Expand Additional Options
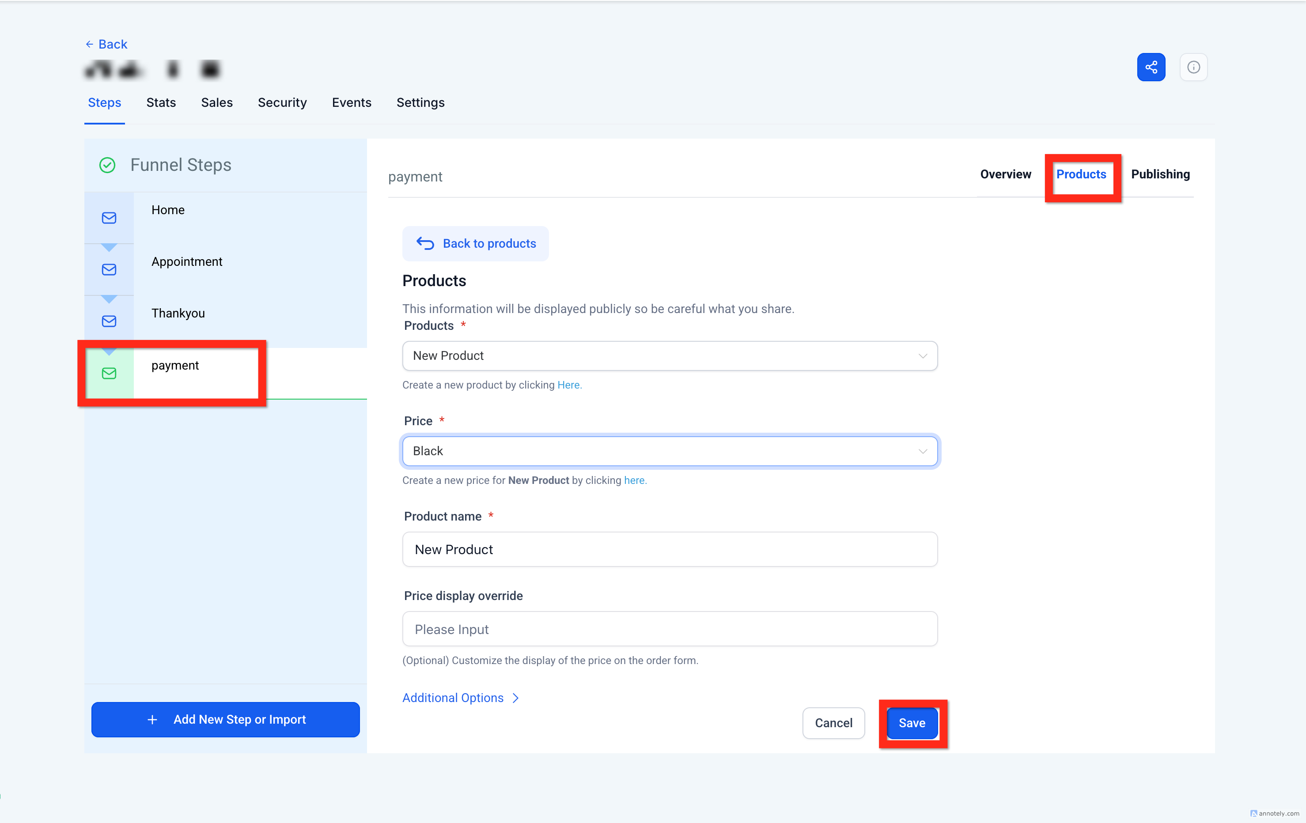 [x=461, y=698]
